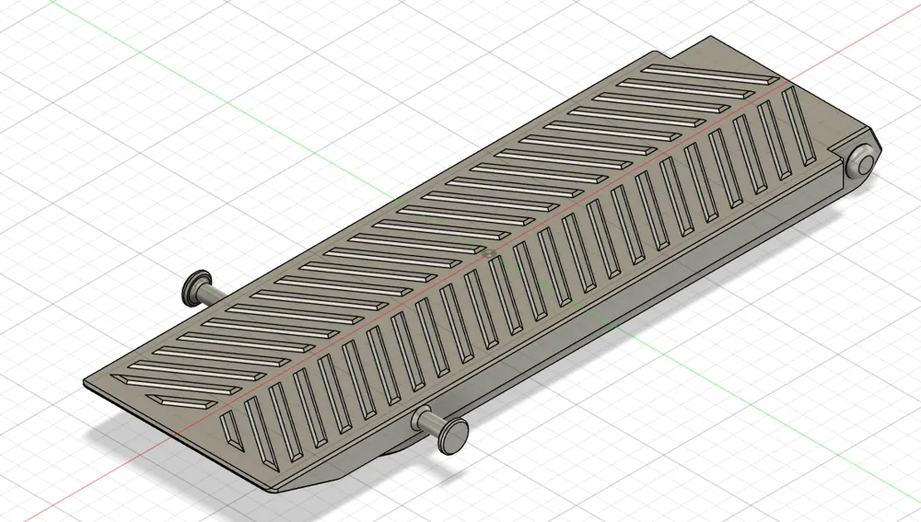This screenshot has height=522, width=921.
Task: Select the shortest diagonal rib at the left corner
Action: 182,401
